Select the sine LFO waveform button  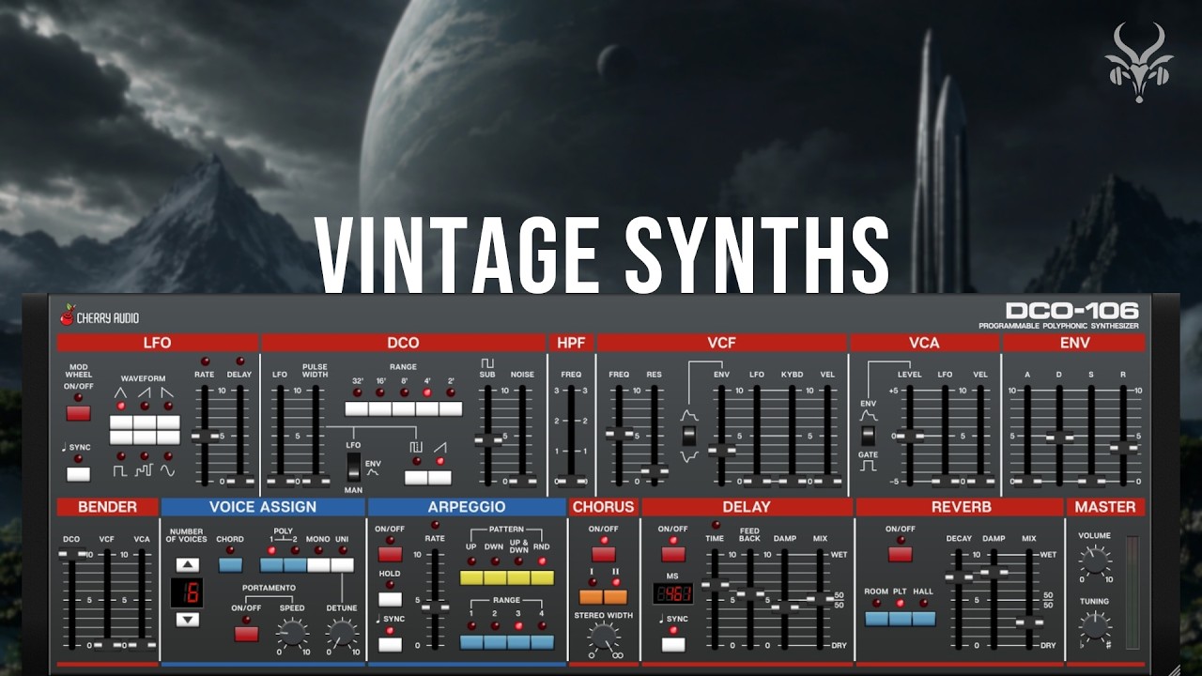point(168,438)
